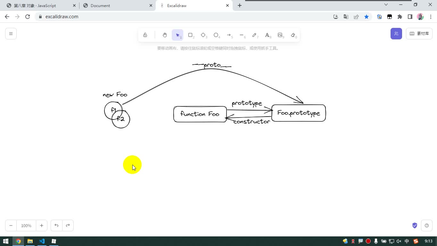Open the live collaboration button

pos(396,34)
